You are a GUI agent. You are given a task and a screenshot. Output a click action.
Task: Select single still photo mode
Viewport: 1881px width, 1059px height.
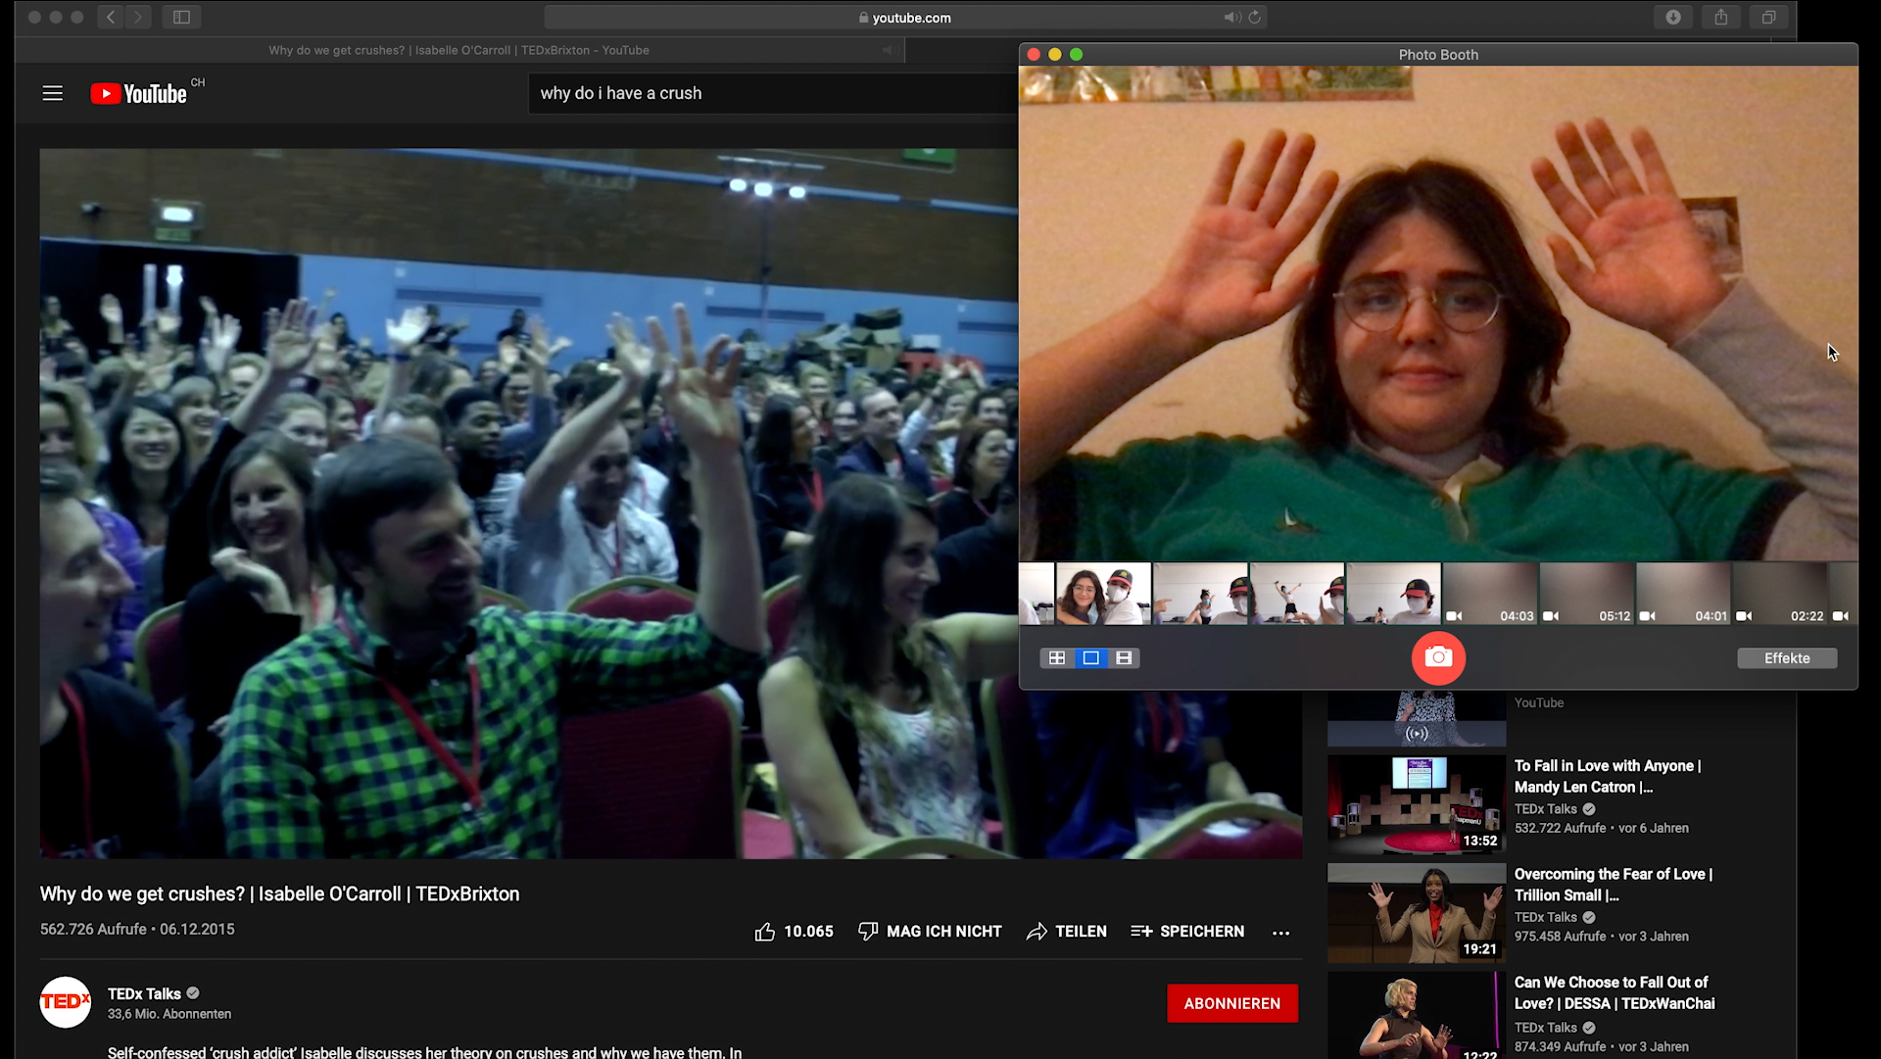point(1090,658)
